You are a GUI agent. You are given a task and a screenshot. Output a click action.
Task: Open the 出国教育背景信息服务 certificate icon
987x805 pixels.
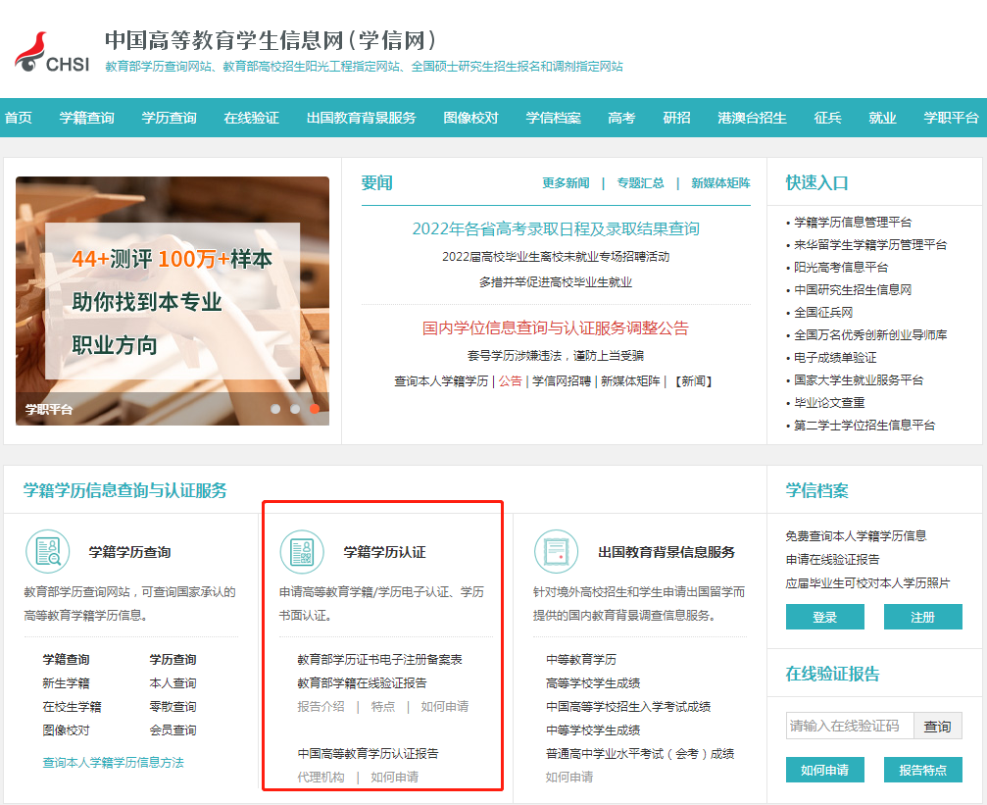click(557, 551)
